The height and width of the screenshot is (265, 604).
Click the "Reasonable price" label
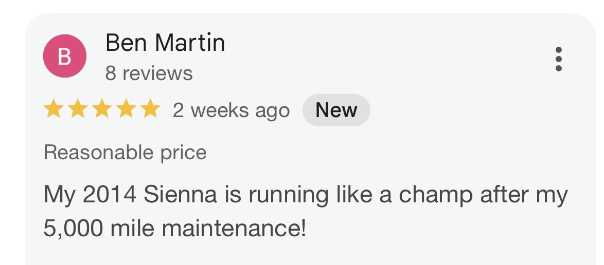pos(125,153)
